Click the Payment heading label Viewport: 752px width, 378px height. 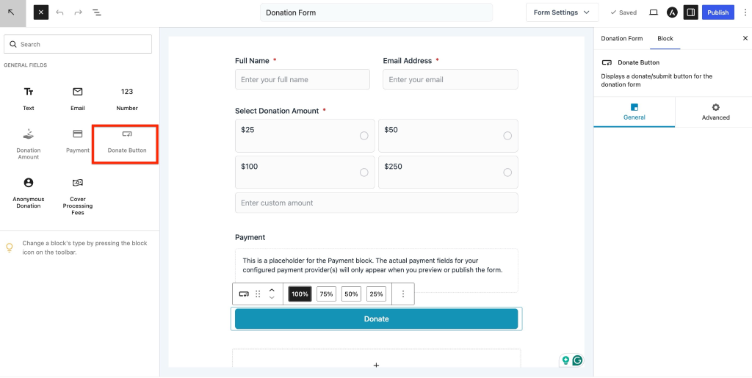[x=250, y=237]
